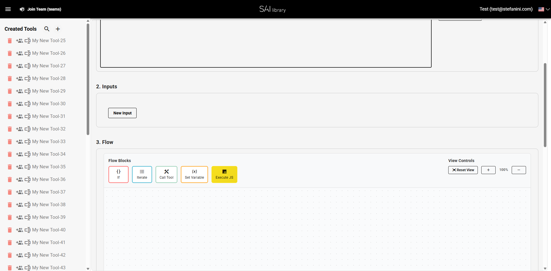
Task: Search the created tools list
Action: [47, 29]
